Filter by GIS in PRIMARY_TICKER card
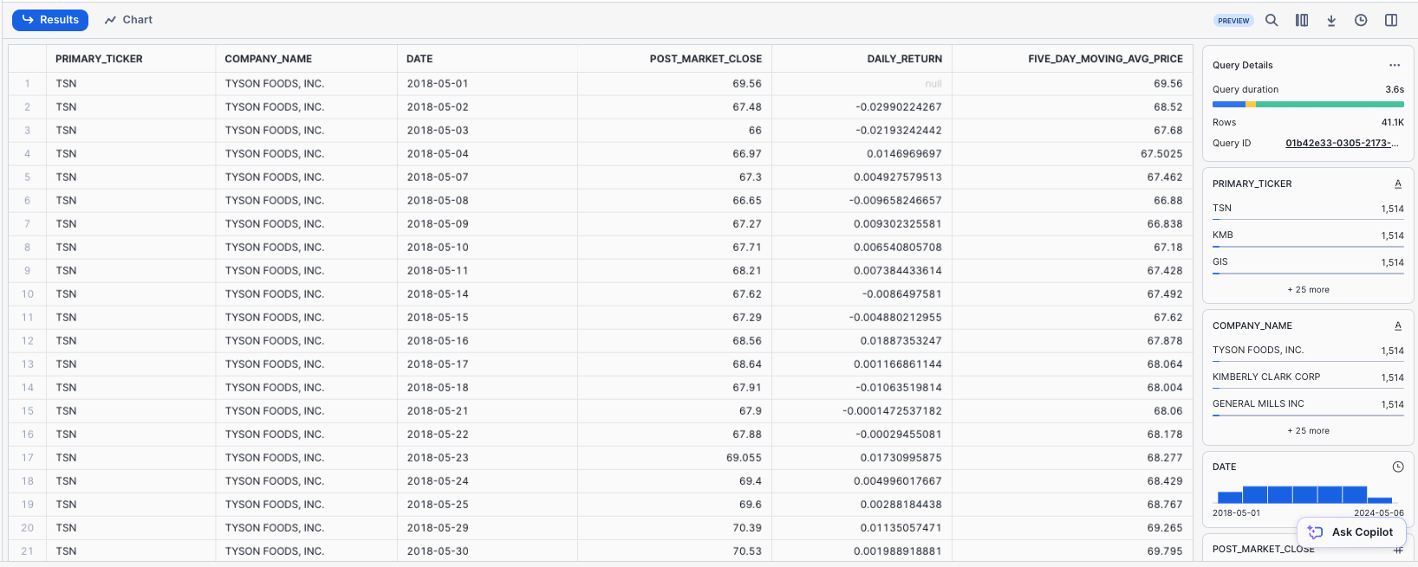This screenshot has height=567, width=1418. (1308, 263)
